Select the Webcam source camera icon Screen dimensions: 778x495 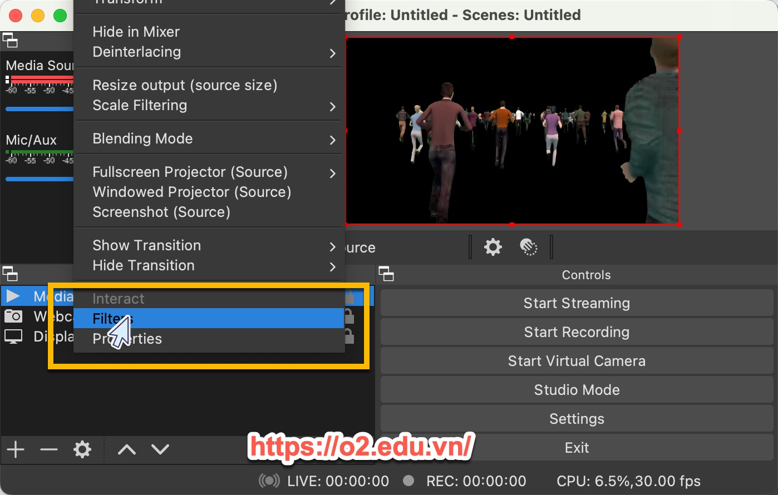click(x=13, y=316)
